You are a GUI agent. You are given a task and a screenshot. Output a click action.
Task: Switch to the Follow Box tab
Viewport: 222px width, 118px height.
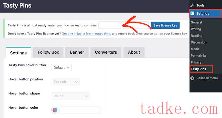click(48, 52)
